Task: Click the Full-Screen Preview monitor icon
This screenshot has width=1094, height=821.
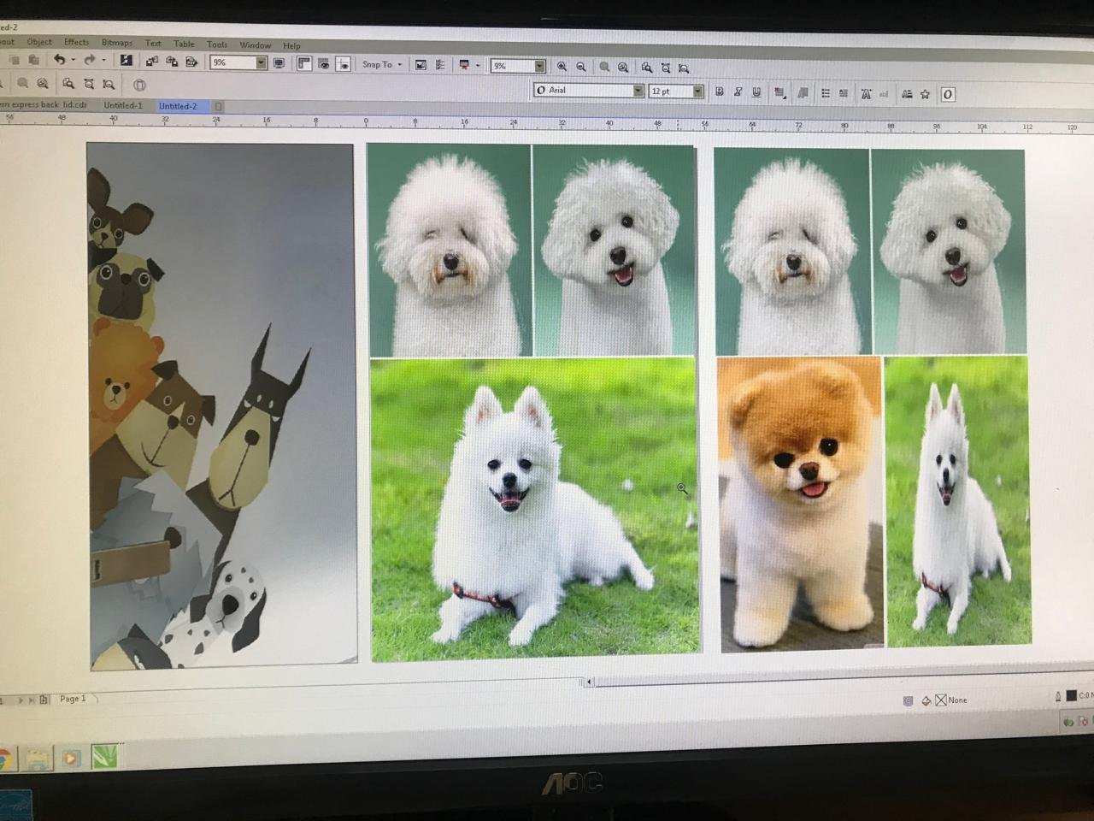Action: [x=279, y=63]
